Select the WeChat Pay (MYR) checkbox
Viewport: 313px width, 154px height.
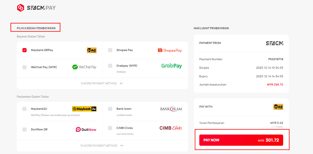[x=25, y=67]
